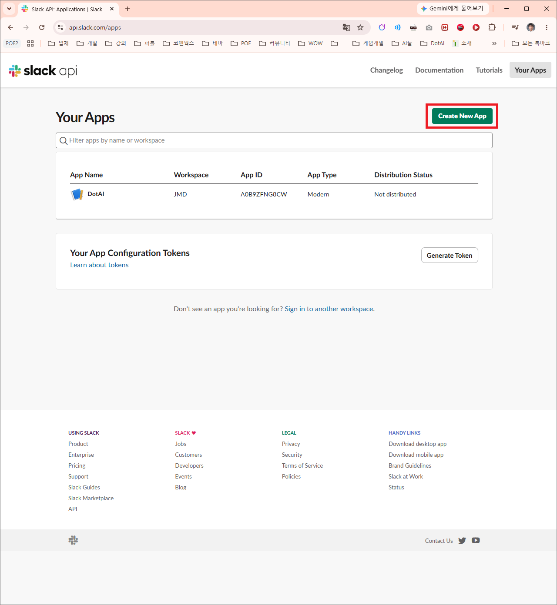Open the Slack Marketplace footer link
557x605 pixels.
(x=91, y=498)
